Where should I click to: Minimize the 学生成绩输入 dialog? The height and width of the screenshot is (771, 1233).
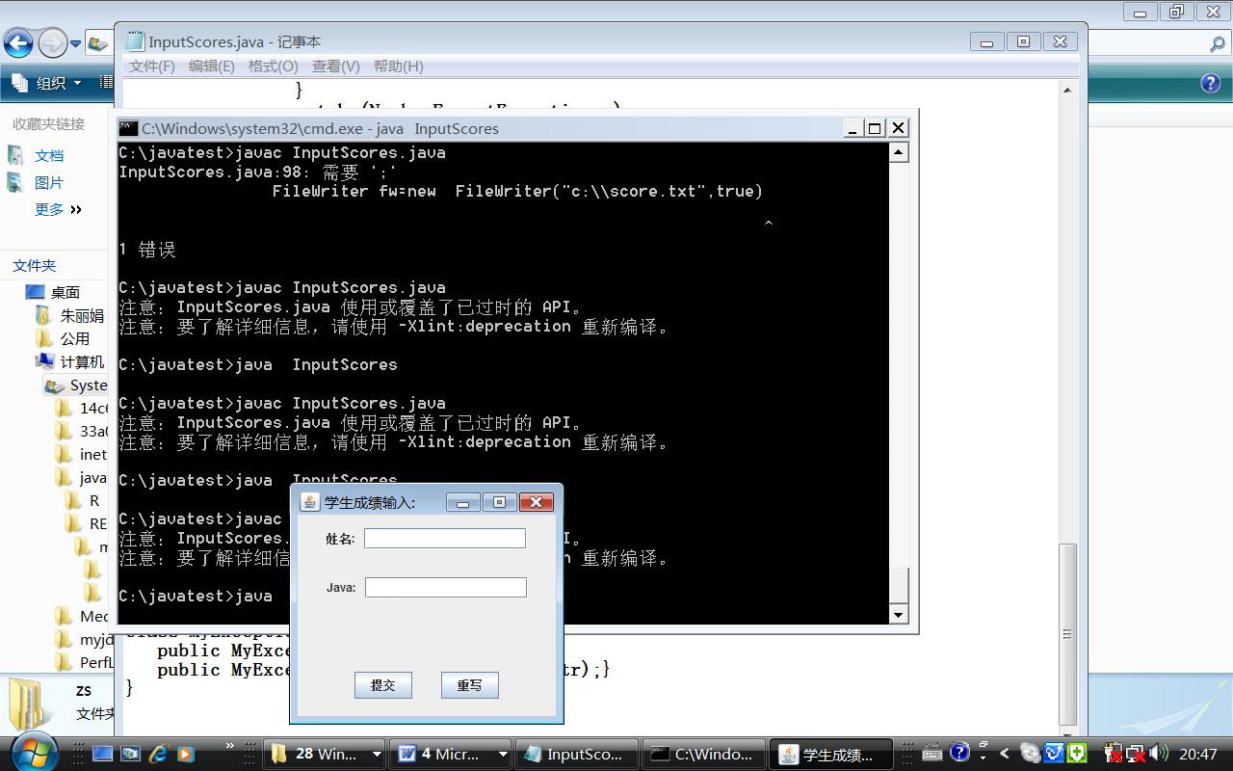[464, 502]
